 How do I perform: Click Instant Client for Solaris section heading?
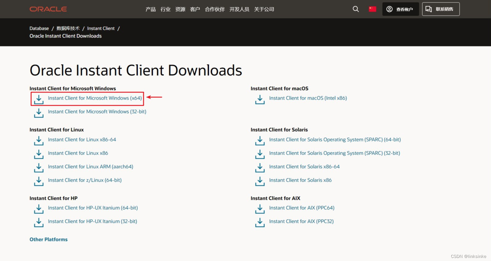(279, 130)
